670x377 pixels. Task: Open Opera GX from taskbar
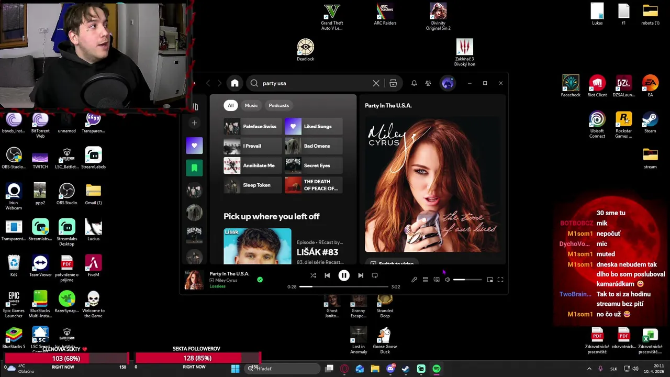(344, 369)
